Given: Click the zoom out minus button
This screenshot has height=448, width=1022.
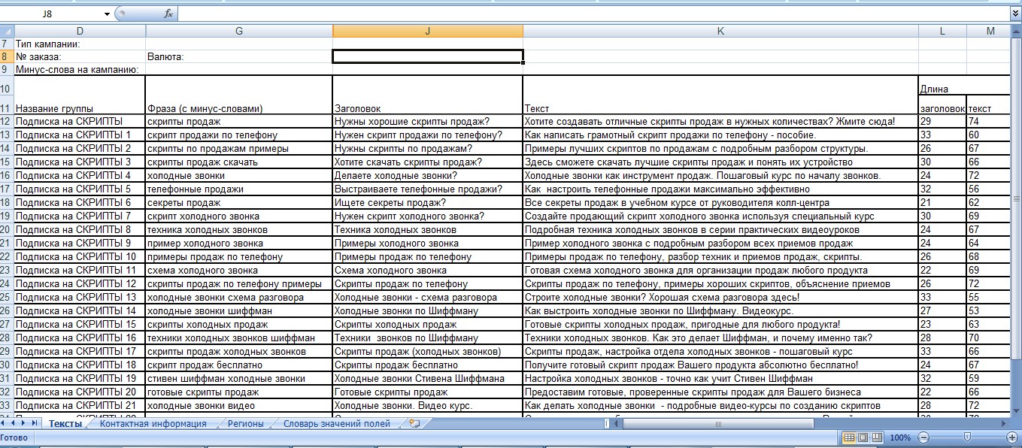Looking at the screenshot, I should click(x=924, y=437).
